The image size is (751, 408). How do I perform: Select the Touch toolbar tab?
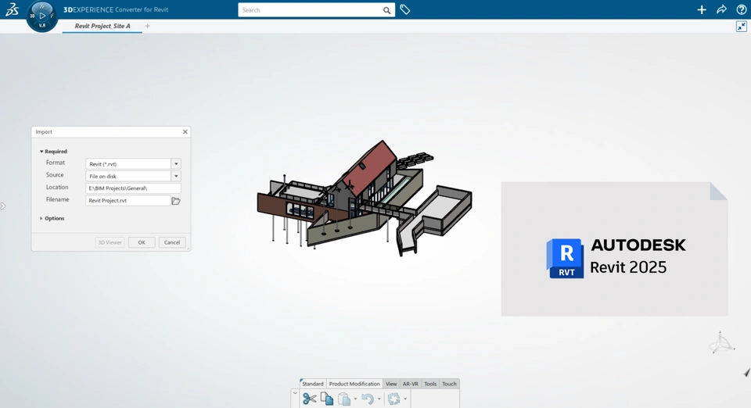(449, 384)
